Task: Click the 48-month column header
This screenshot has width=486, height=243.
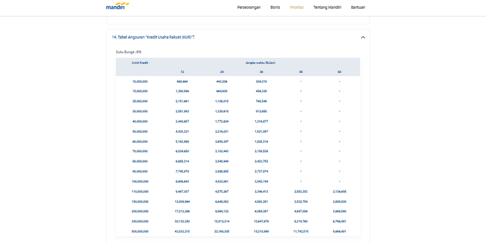Action: [x=301, y=72]
